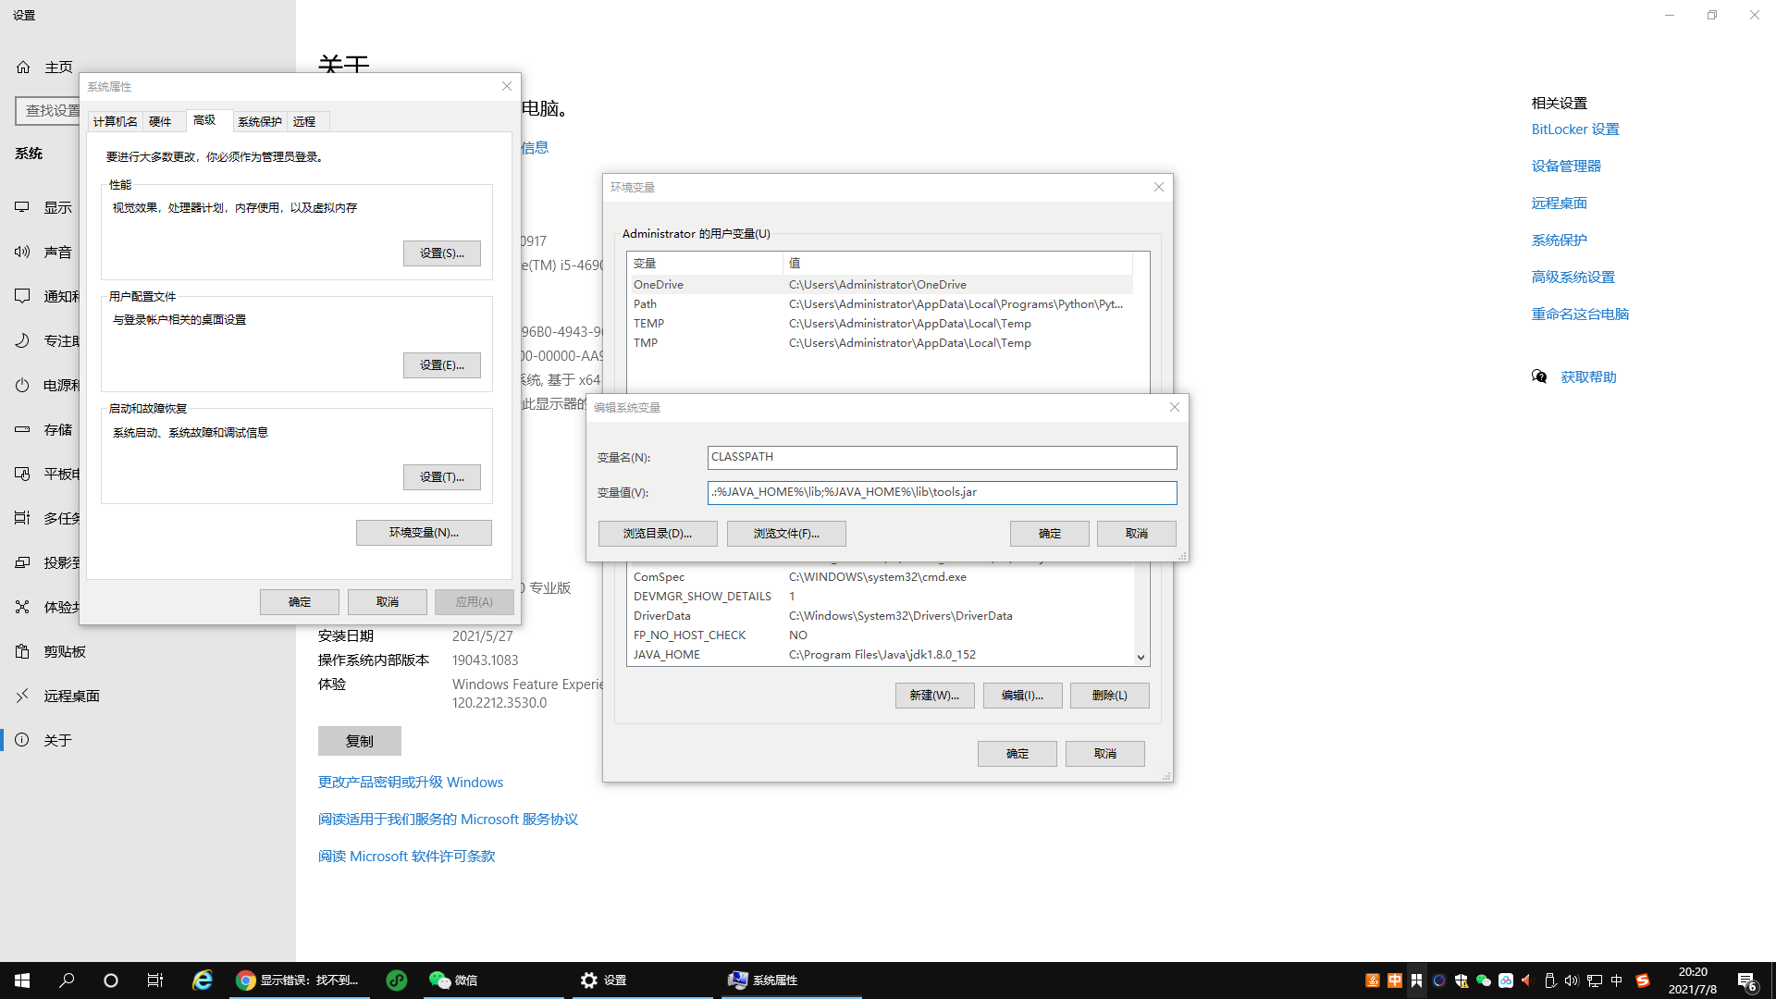Switch to the 硬件 tab
1776x999 pixels.
(160, 122)
